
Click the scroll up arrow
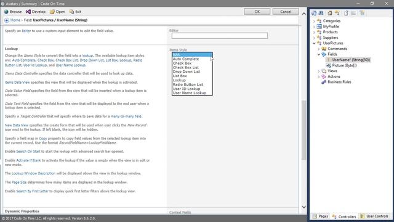point(304,14)
